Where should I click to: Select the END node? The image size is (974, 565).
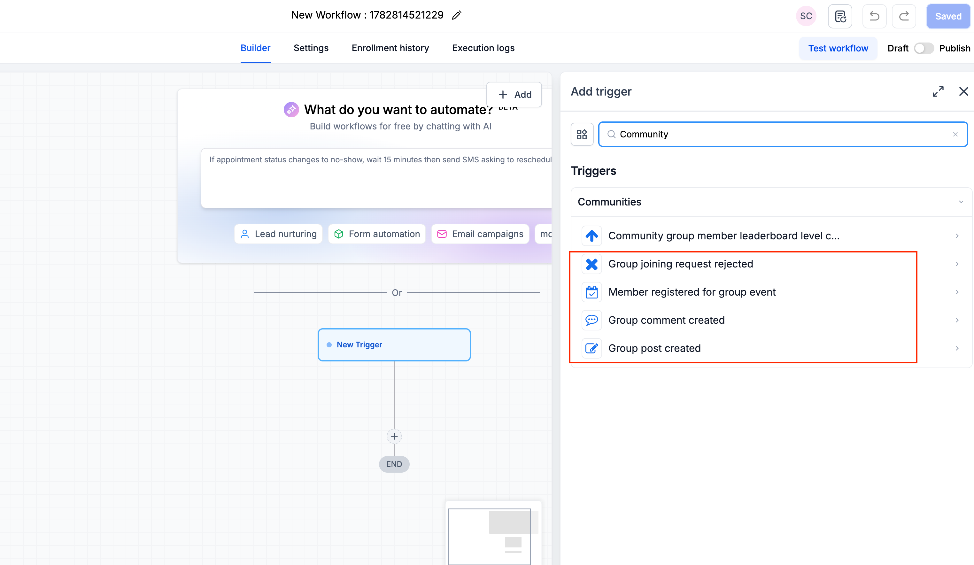pyautogui.click(x=394, y=464)
